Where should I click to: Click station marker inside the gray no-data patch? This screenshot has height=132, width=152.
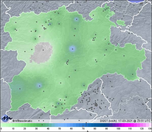(x=43, y=50)
